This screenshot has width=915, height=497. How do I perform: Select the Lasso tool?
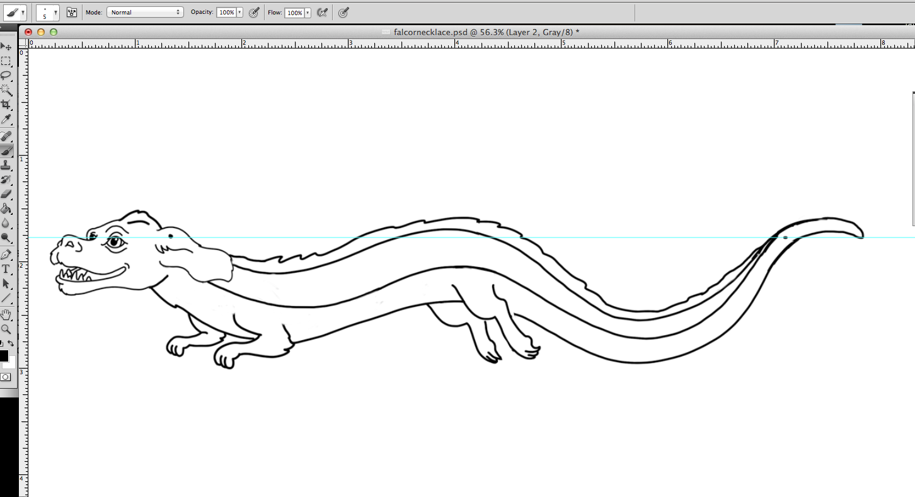pyautogui.click(x=6, y=76)
